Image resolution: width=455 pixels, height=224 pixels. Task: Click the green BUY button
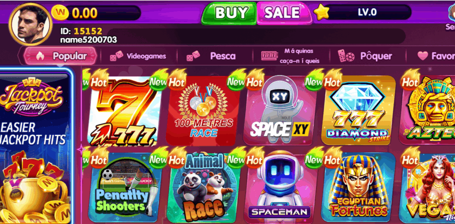229,13
